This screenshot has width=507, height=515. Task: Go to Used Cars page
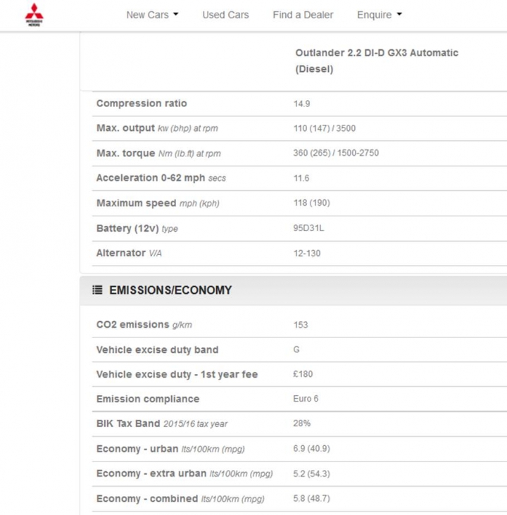pos(225,15)
